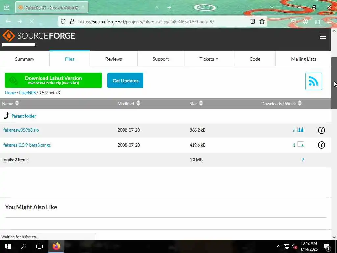Open notification center icon
The image size is (337, 253).
pos(327,246)
